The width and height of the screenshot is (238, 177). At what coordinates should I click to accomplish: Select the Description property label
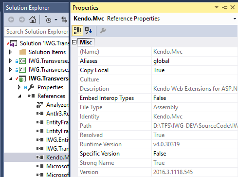click(94, 89)
